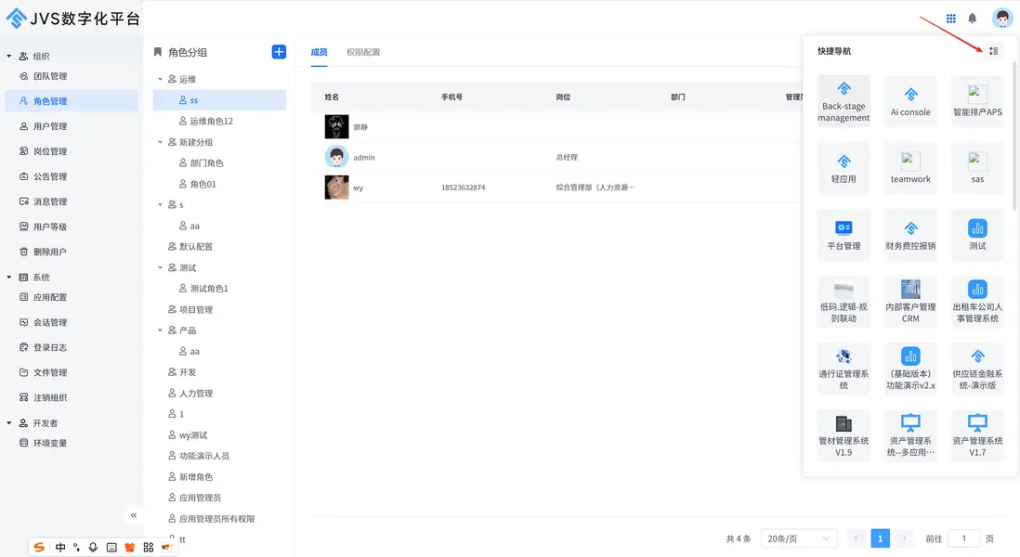Go to page 1 in pagination
Image resolution: width=1020 pixels, height=557 pixels.
point(880,538)
